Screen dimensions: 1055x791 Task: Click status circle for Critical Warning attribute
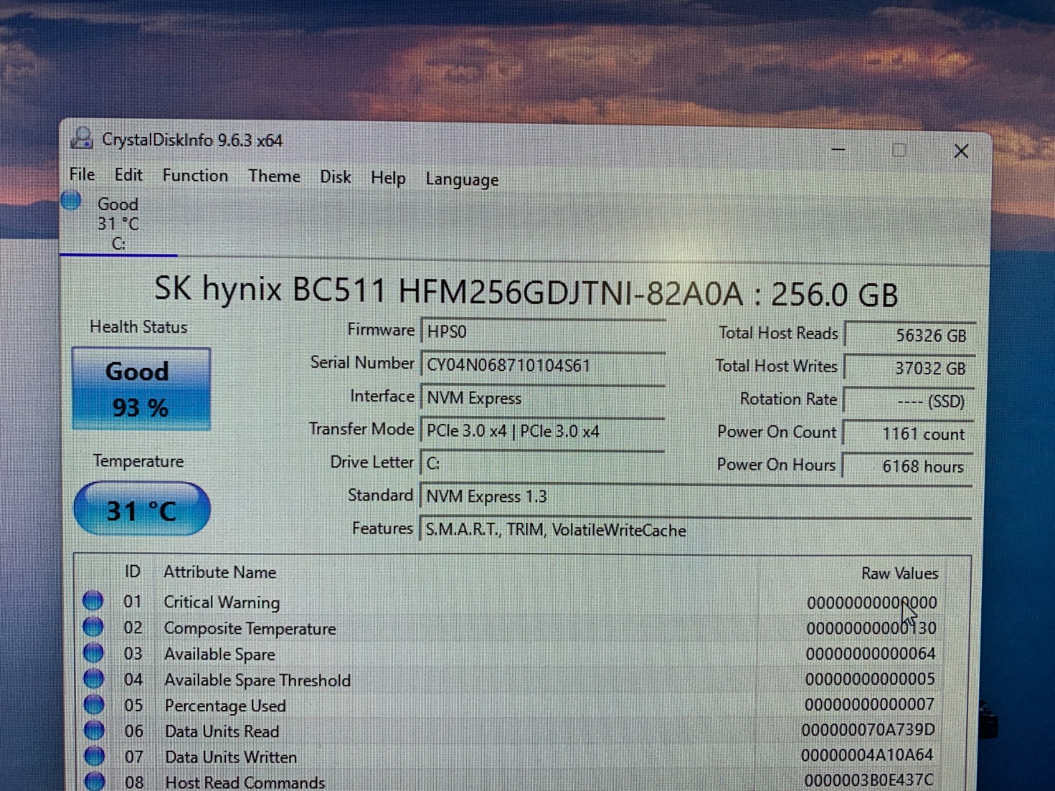tap(93, 601)
